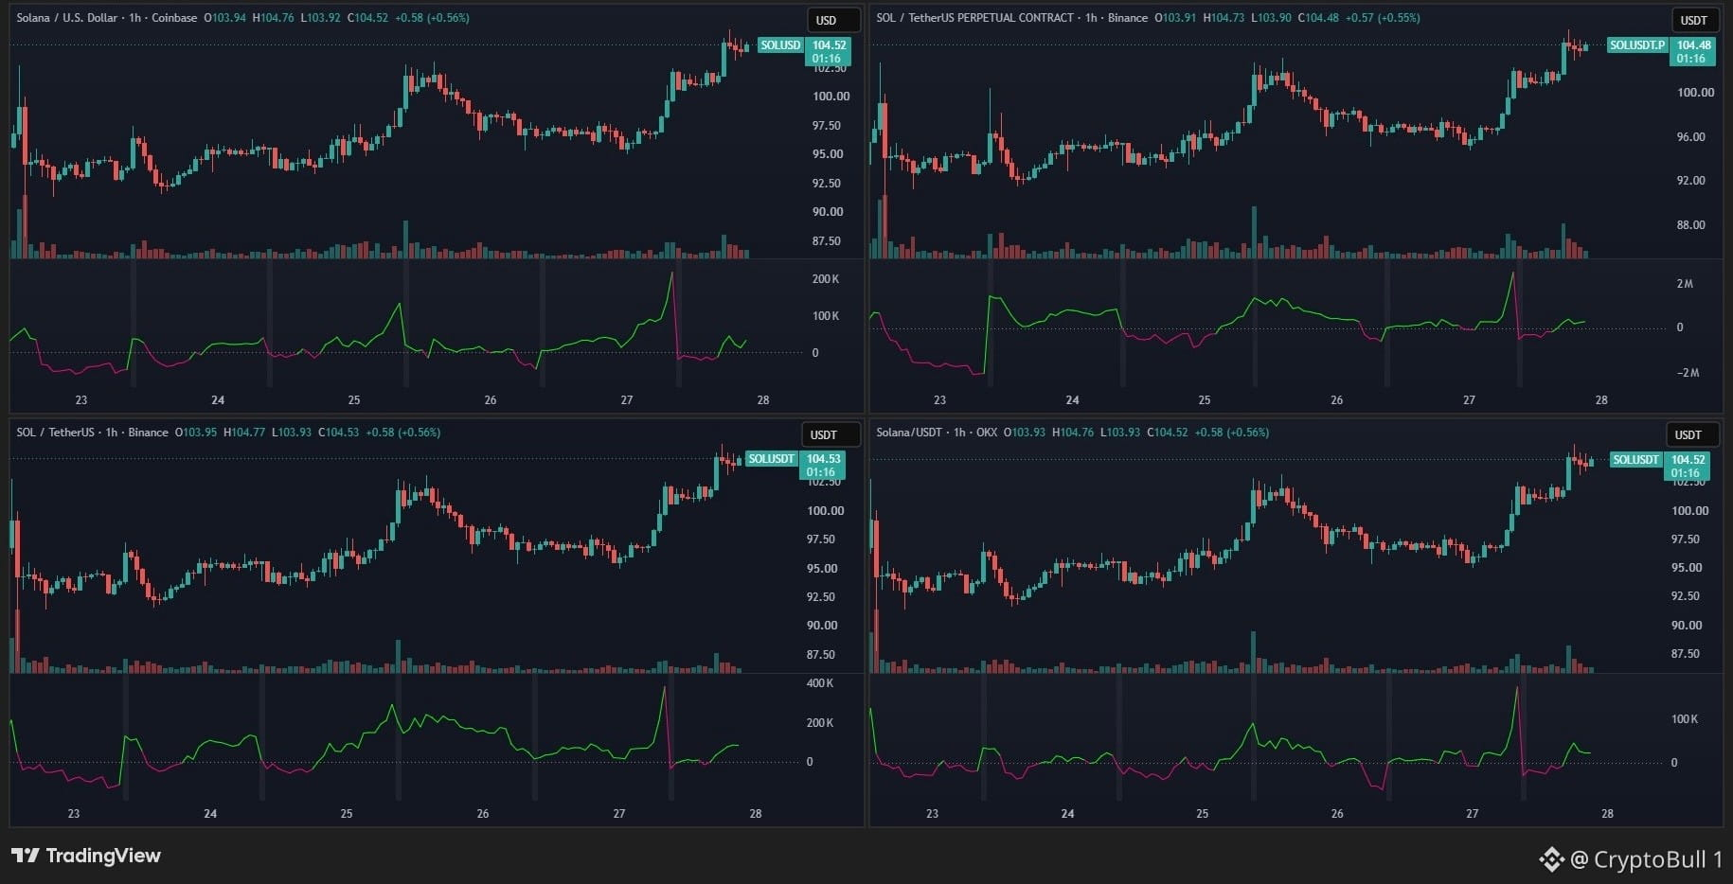Select the SOLUSD price tag
1733x884 pixels.
(780, 45)
